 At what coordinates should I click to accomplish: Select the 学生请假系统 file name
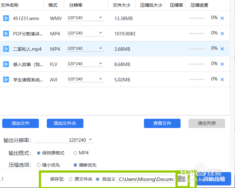coord(28,80)
